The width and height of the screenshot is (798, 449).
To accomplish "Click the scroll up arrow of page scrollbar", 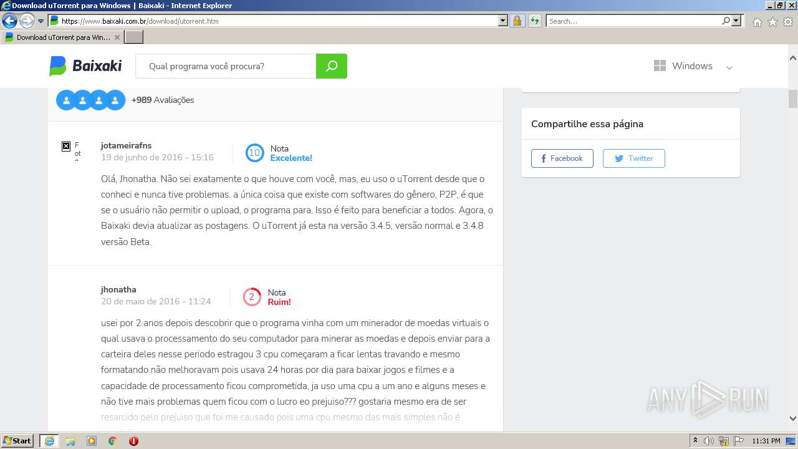I will click(793, 58).
